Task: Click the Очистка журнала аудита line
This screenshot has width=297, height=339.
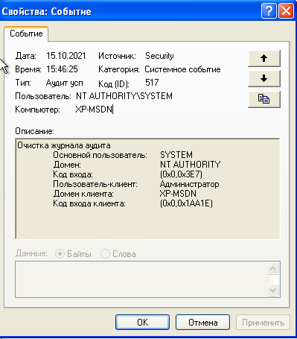Action: coord(64,145)
